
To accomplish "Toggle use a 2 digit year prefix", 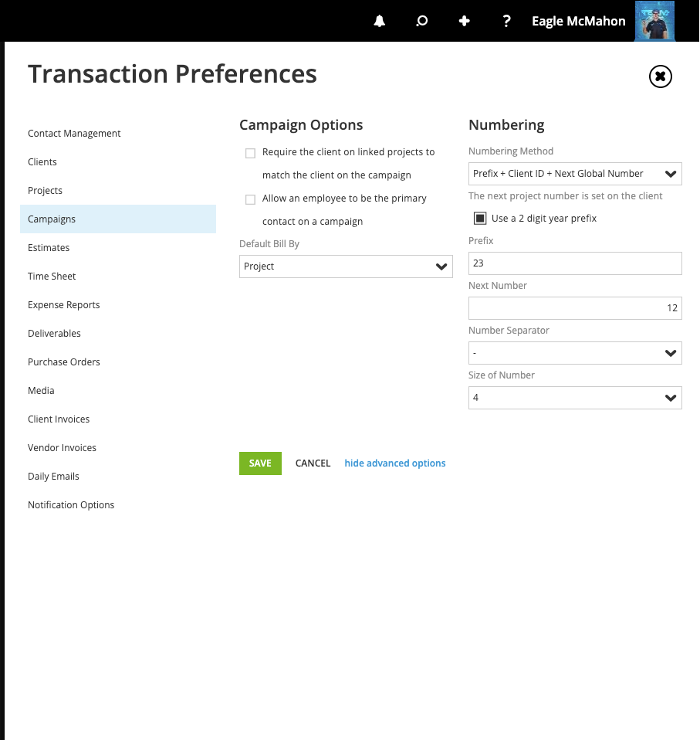I will [x=480, y=218].
